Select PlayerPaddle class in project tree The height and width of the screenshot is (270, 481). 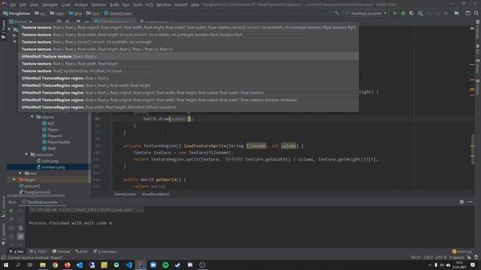[59, 142]
